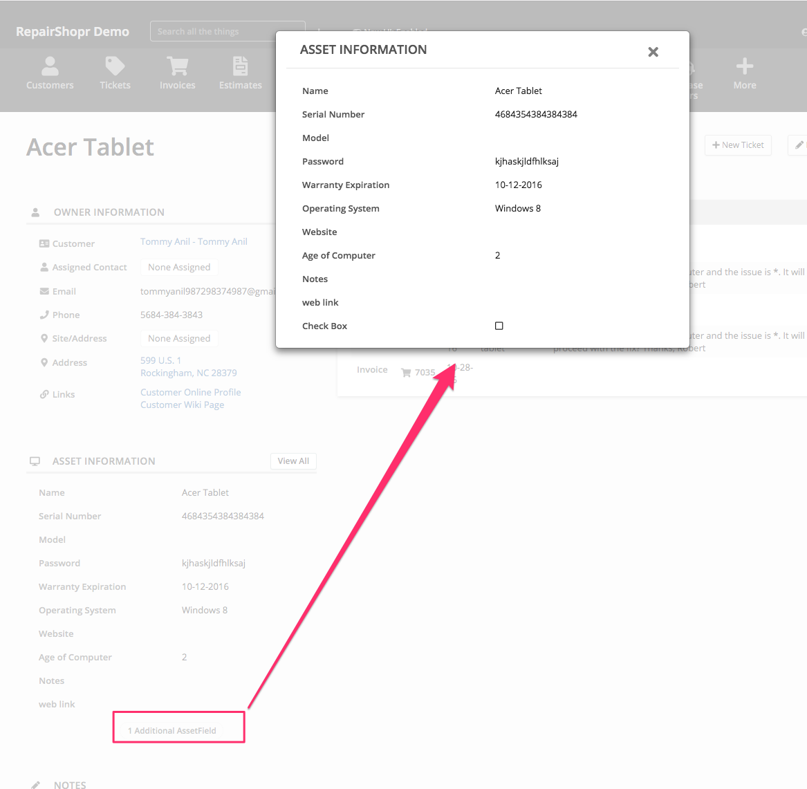This screenshot has width=807, height=789.
Task: Expand 1 Additional AssetField link
Action: point(172,731)
